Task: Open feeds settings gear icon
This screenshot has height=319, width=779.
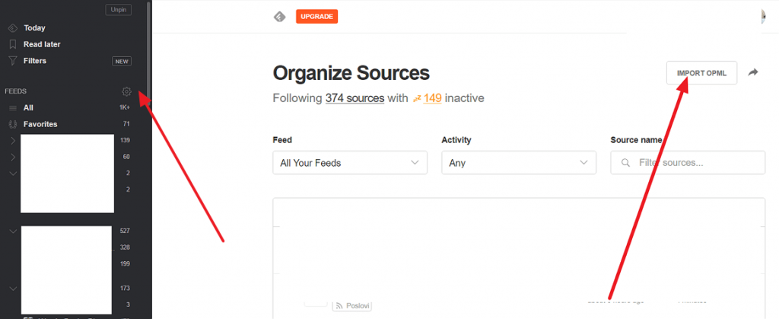Action: click(x=126, y=91)
